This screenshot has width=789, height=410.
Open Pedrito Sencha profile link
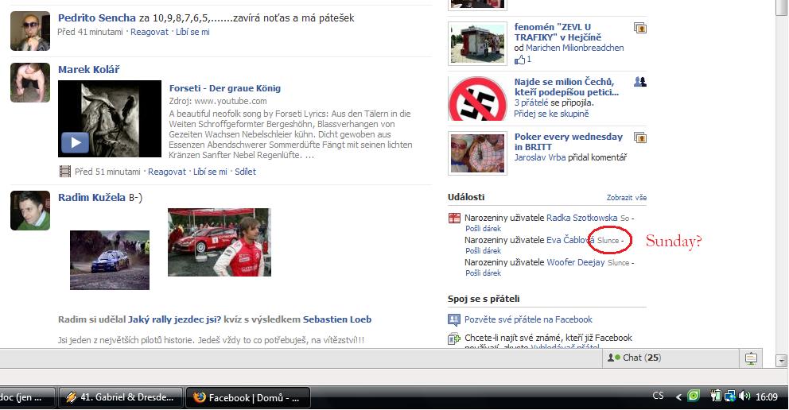coord(96,18)
